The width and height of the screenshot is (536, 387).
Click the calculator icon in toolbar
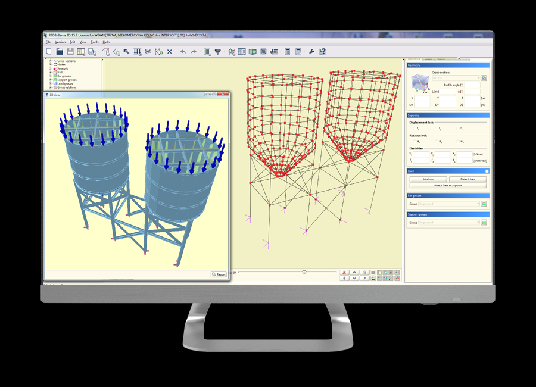pyautogui.click(x=287, y=52)
